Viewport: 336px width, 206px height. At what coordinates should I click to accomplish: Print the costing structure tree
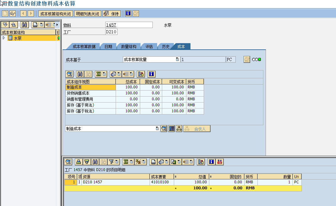(x=35, y=25)
